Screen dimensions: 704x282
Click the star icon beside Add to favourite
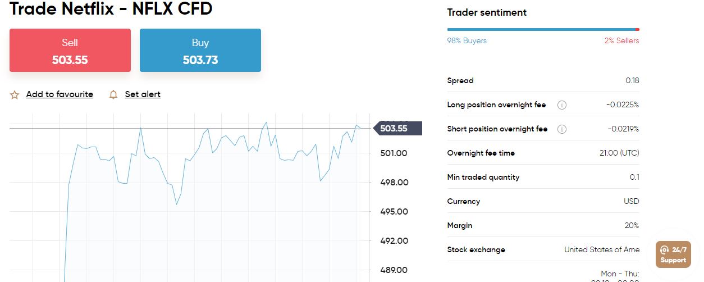(x=15, y=94)
